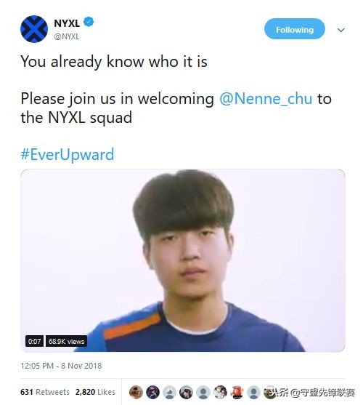Screen dimensions: 363x405
Task: Click the 68.9K views label
Action: pyautogui.click(x=66, y=341)
